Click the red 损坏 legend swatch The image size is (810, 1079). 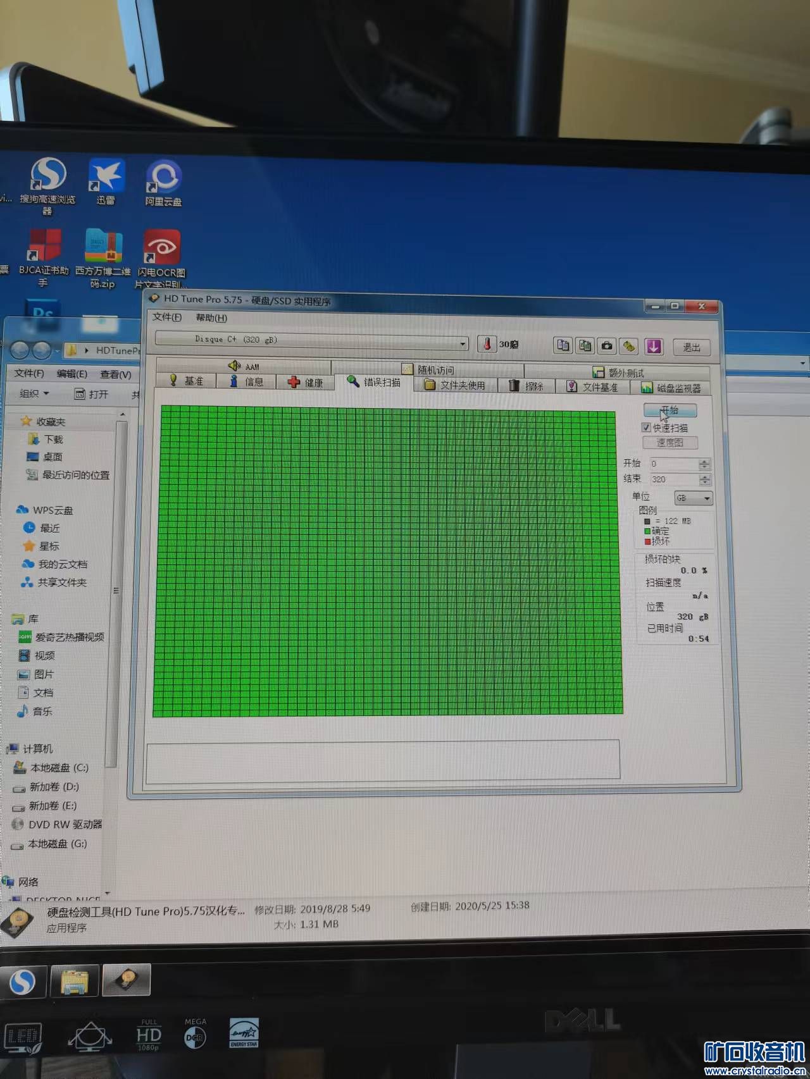coord(647,541)
